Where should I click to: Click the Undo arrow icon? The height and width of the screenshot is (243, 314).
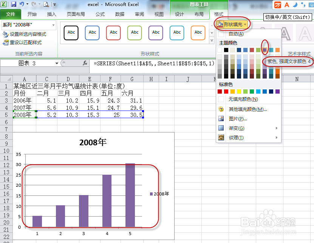(22, 4)
